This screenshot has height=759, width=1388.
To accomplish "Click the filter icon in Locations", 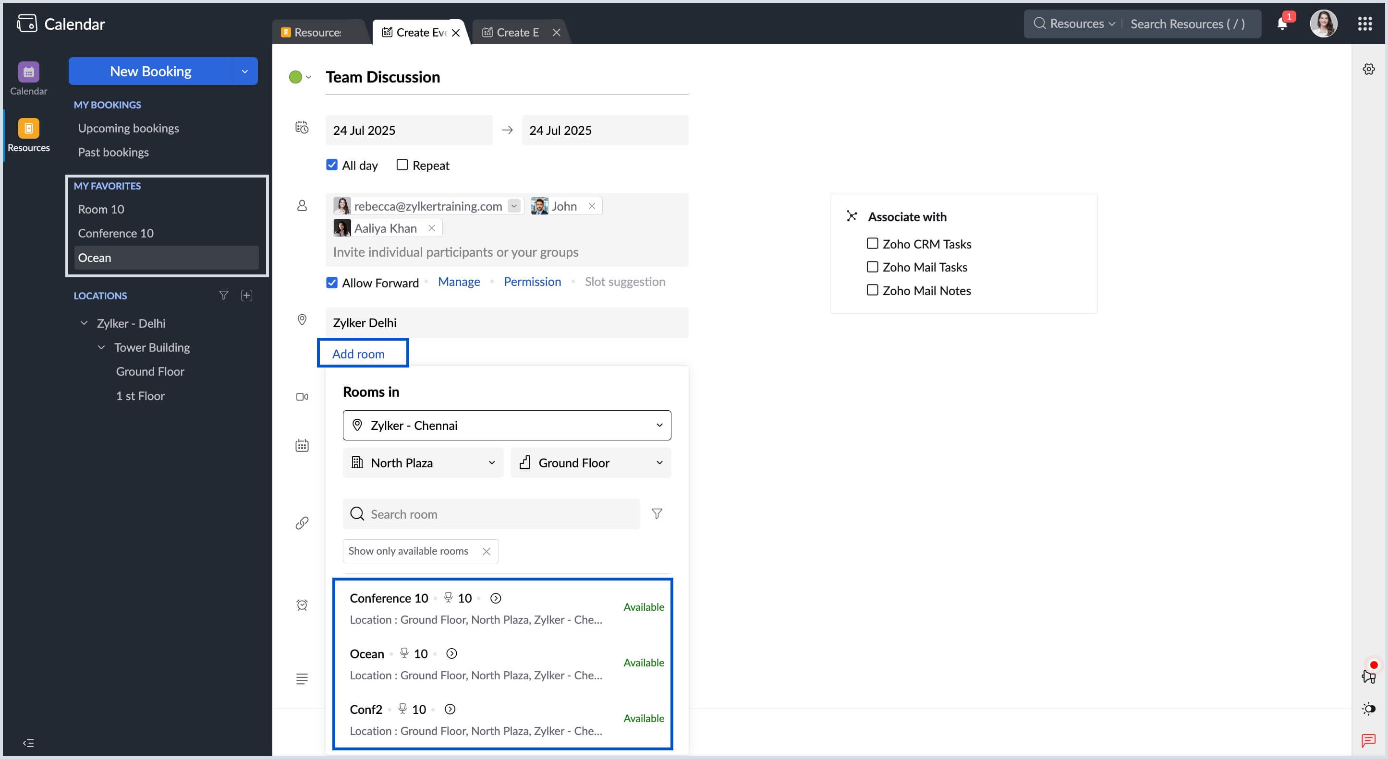I will [224, 296].
